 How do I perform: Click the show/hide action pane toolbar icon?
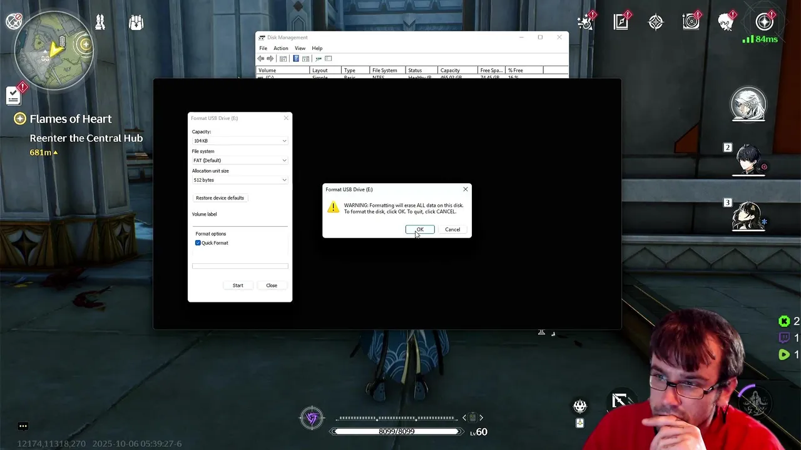[305, 59]
